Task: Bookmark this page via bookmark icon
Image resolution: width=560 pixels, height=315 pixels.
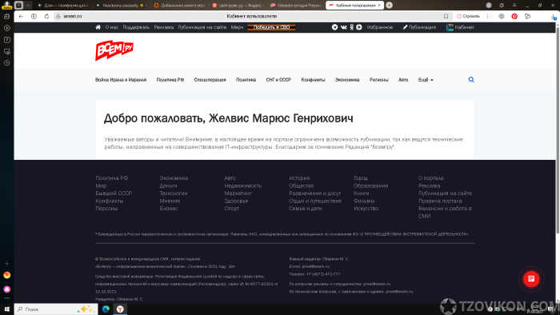Action: point(446,17)
